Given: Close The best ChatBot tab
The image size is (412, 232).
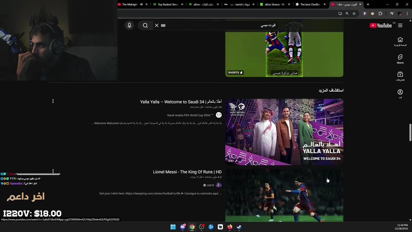Looking at the screenshot, I should 324,5.
